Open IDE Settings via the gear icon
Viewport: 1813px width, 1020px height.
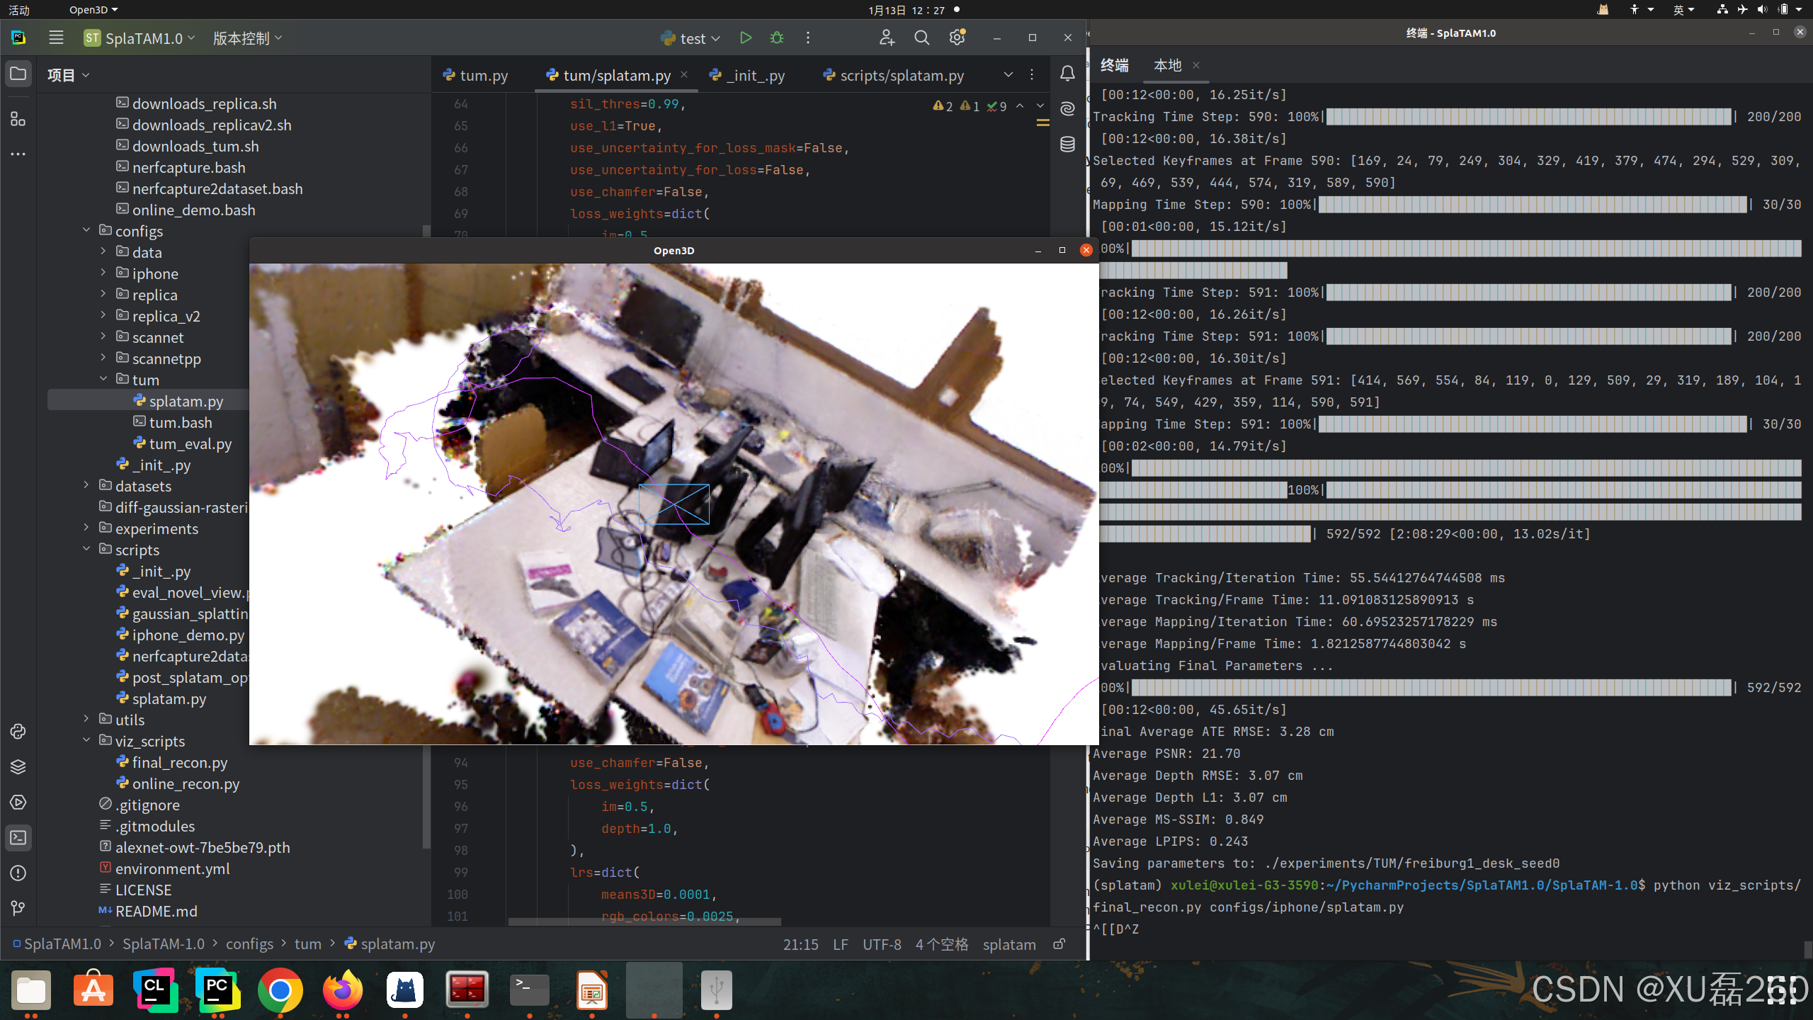(957, 38)
